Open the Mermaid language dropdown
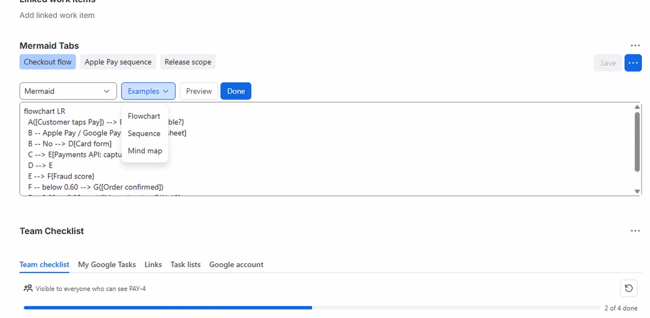650x318 pixels. 68,91
